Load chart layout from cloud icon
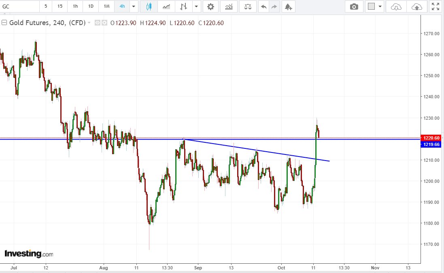 click(396, 6)
